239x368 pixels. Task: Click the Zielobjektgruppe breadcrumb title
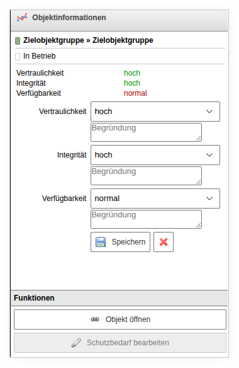click(x=88, y=40)
